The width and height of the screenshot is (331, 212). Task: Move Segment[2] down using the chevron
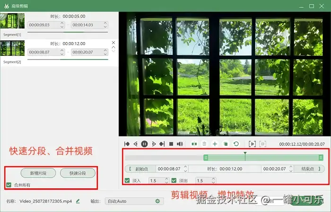click(113, 51)
